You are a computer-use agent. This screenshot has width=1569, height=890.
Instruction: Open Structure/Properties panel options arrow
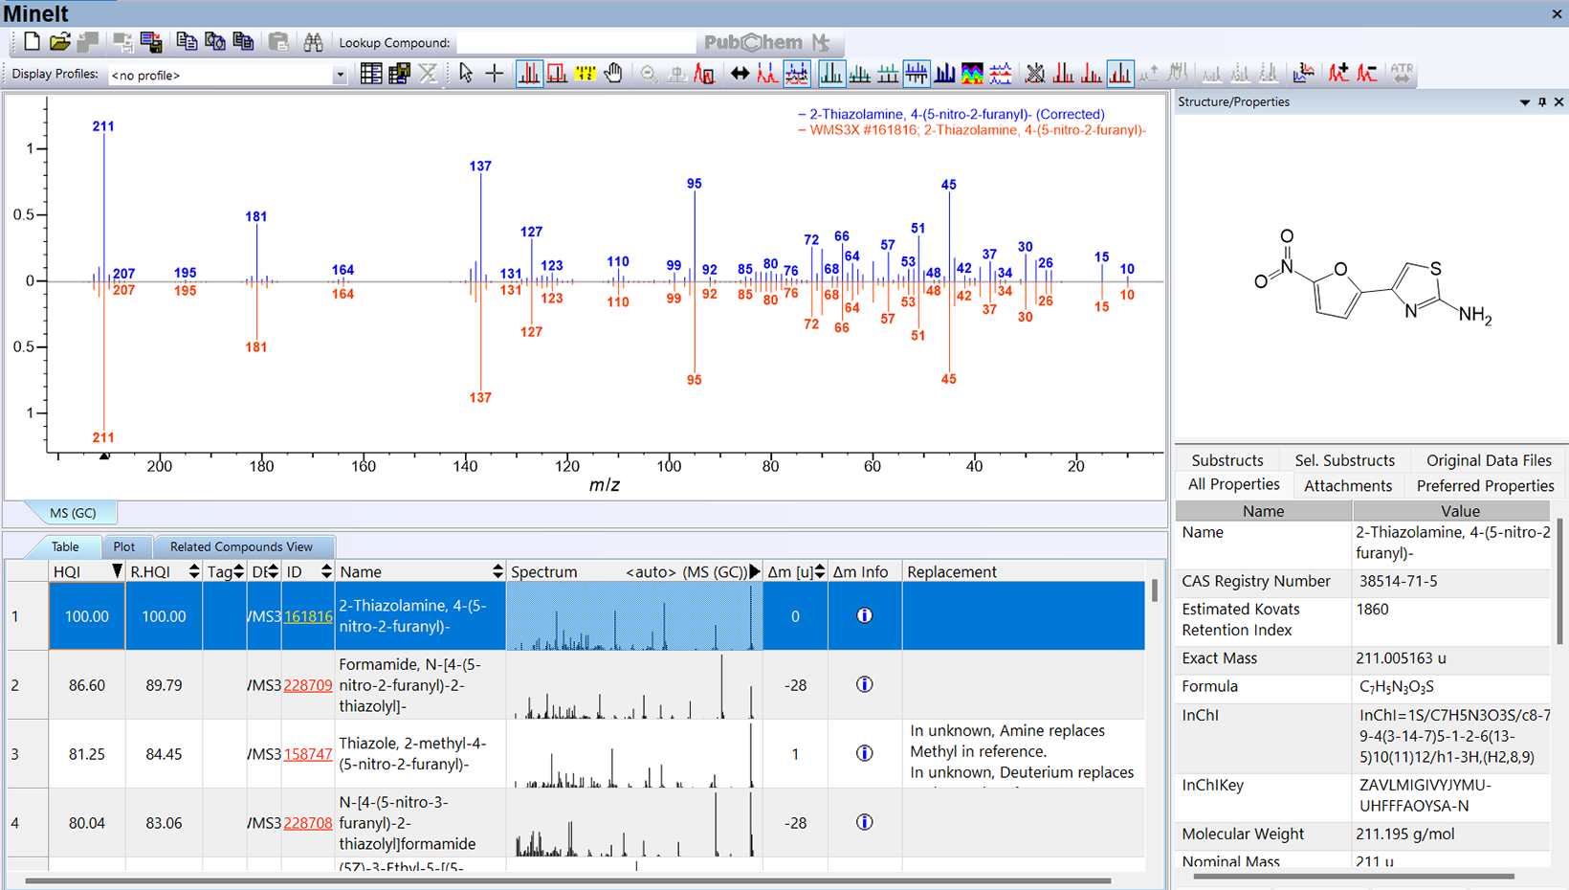tap(1525, 101)
